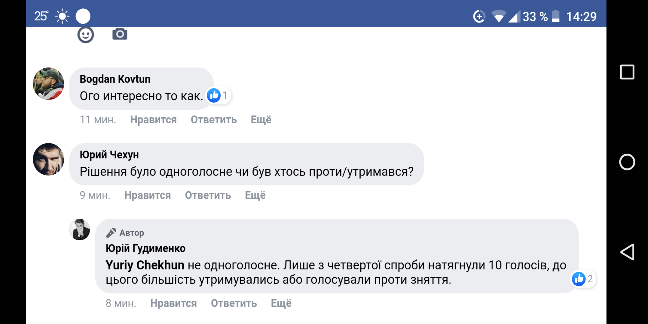
Task: Tap Юрій Гудименко author name
Action: [x=145, y=248]
